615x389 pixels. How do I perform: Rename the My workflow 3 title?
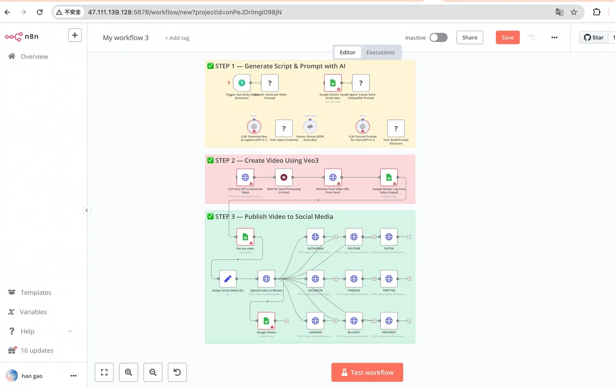[x=126, y=38]
